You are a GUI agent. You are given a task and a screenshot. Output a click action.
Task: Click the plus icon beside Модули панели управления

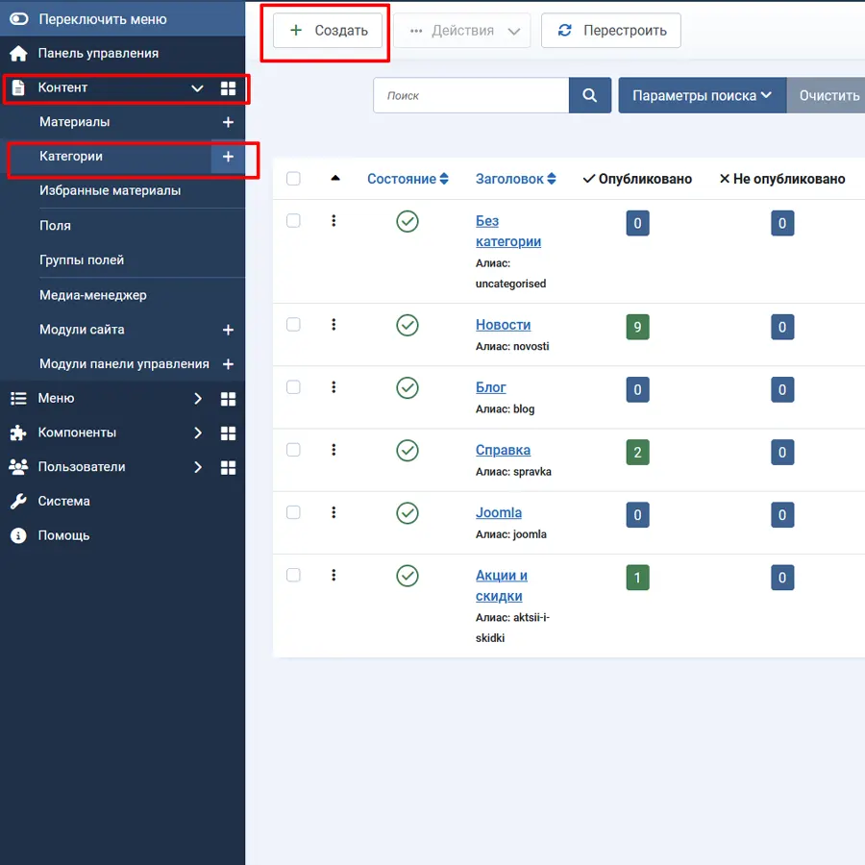point(228,364)
